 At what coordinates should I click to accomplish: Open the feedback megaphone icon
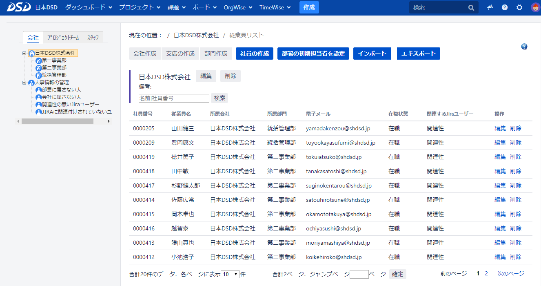tap(490, 7)
